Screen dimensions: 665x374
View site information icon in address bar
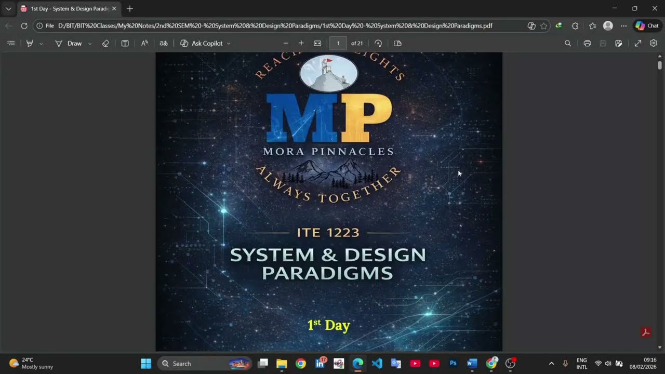pyautogui.click(x=39, y=25)
